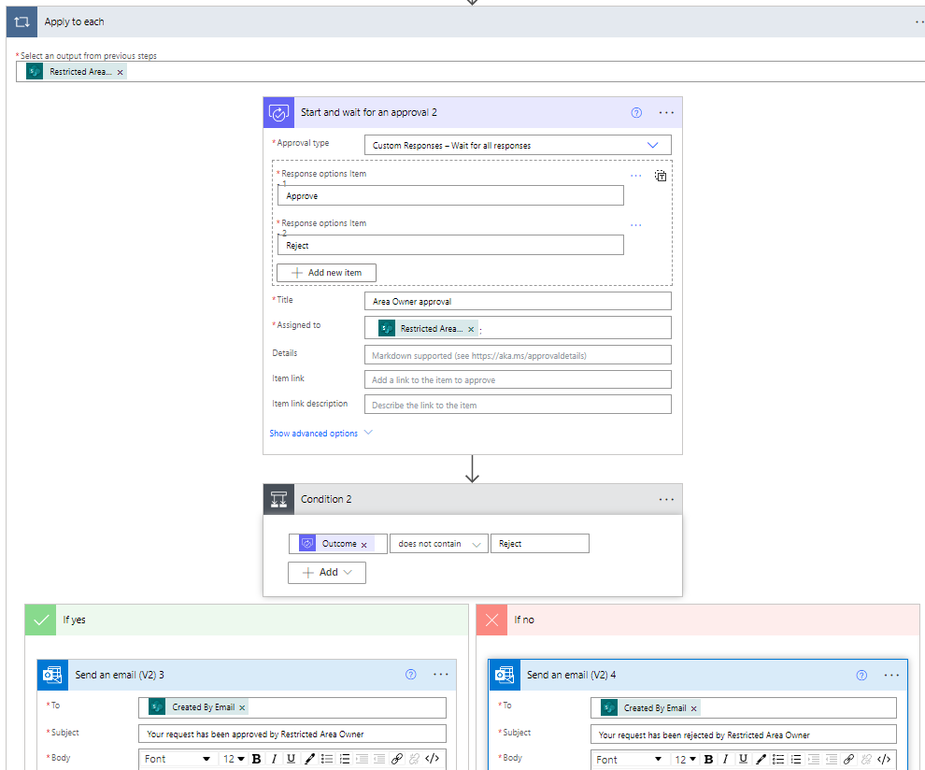The height and width of the screenshot is (770, 925).
Task: Click the approval action icon in header
Action: [278, 113]
